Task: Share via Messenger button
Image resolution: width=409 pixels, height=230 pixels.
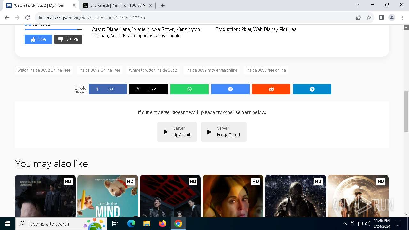Action: (x=230, y=89)
